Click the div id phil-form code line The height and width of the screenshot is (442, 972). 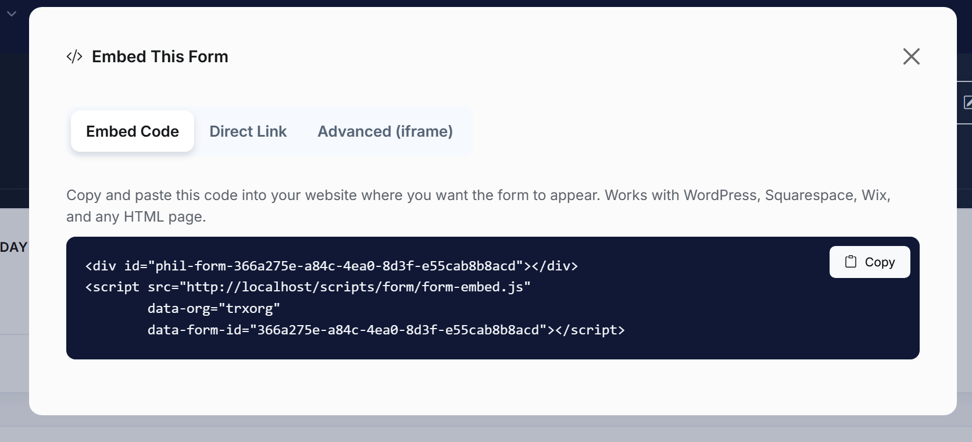[x=331, y=266]
